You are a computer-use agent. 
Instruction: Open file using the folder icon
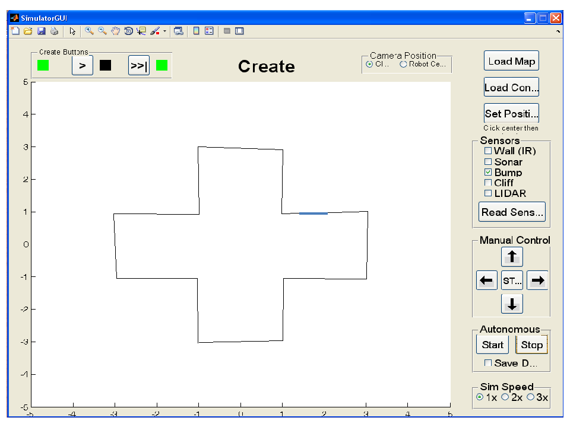(x=28, y=31)
